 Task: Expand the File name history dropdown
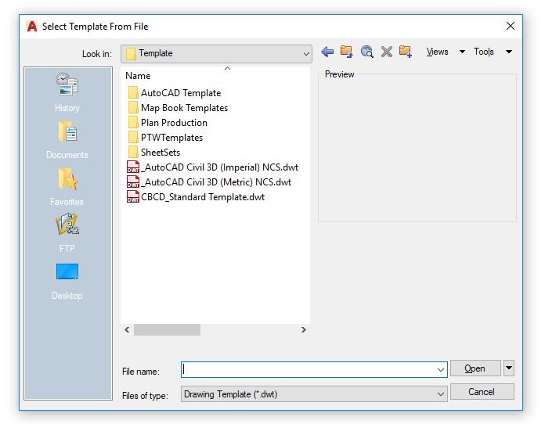tap(440, 370)
